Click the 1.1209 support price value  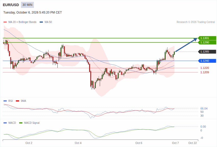(205, 72)
